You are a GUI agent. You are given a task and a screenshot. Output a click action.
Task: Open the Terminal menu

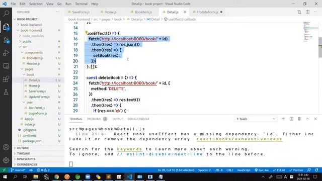(81, 4)
